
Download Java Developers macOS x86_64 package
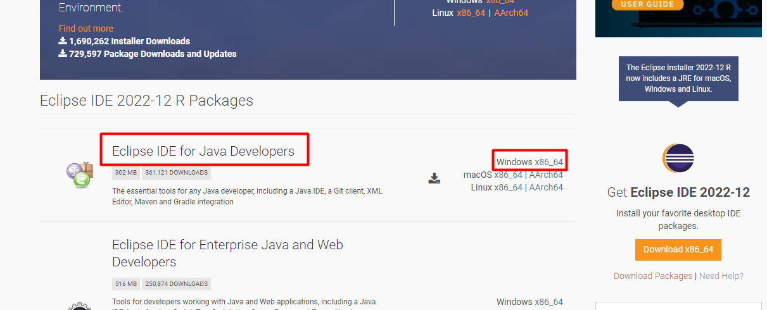(x=509, y=175)
